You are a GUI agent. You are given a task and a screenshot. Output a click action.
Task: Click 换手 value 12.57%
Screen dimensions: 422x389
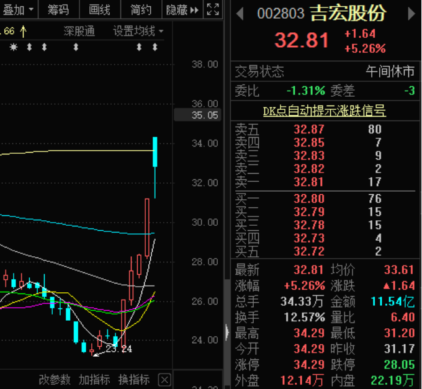[304, 317]
